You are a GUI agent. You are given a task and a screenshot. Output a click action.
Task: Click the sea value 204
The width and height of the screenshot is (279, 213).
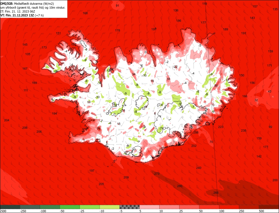pyautogui.click(x=7, y=120)
